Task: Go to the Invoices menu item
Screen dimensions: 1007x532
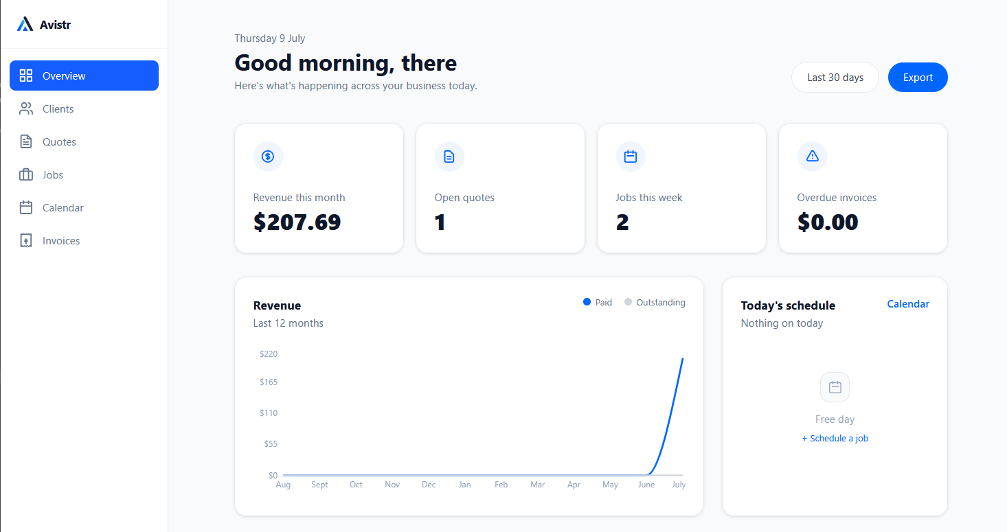Action: [84, 240]
